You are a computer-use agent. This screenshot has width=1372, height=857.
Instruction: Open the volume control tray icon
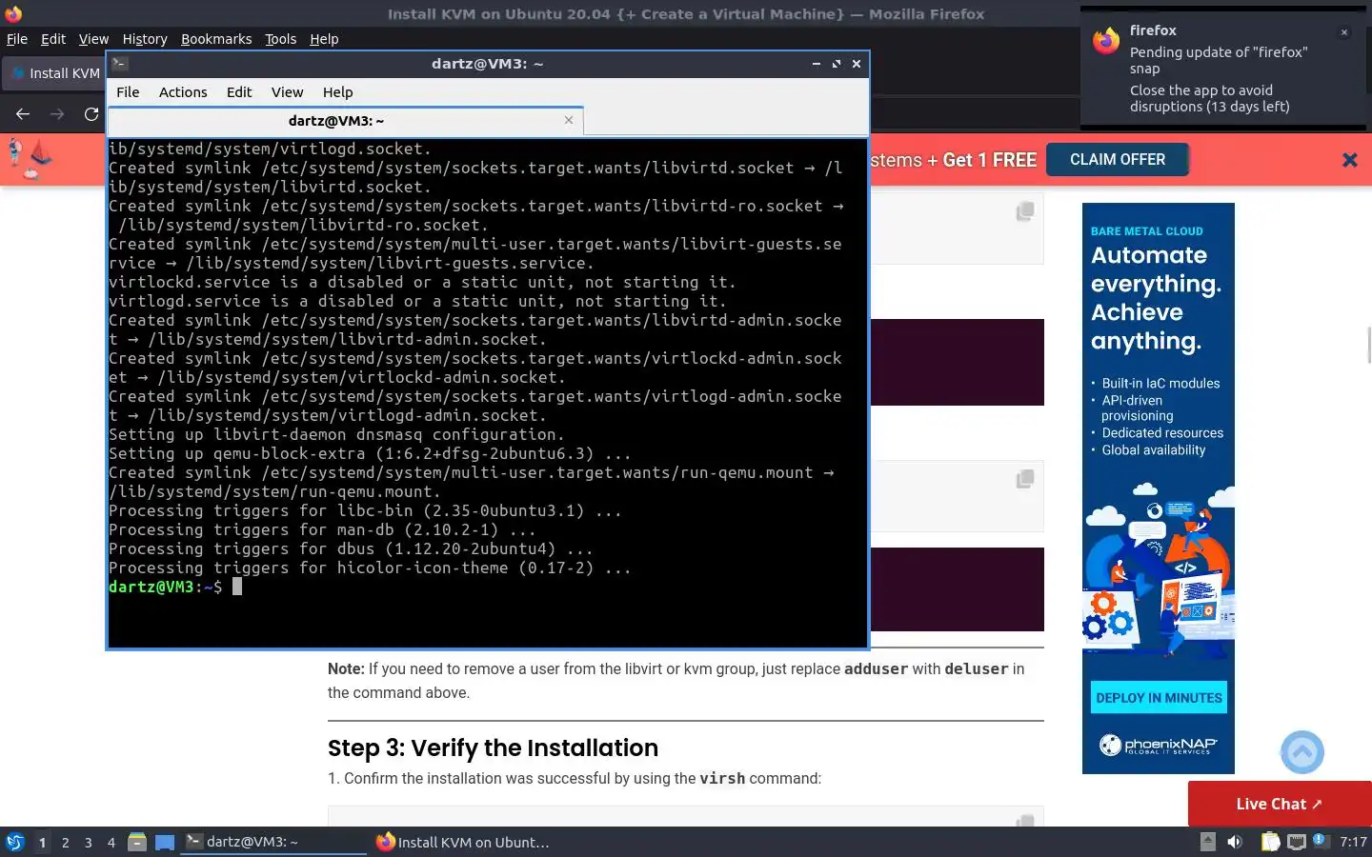click(x=1234, y=841)
